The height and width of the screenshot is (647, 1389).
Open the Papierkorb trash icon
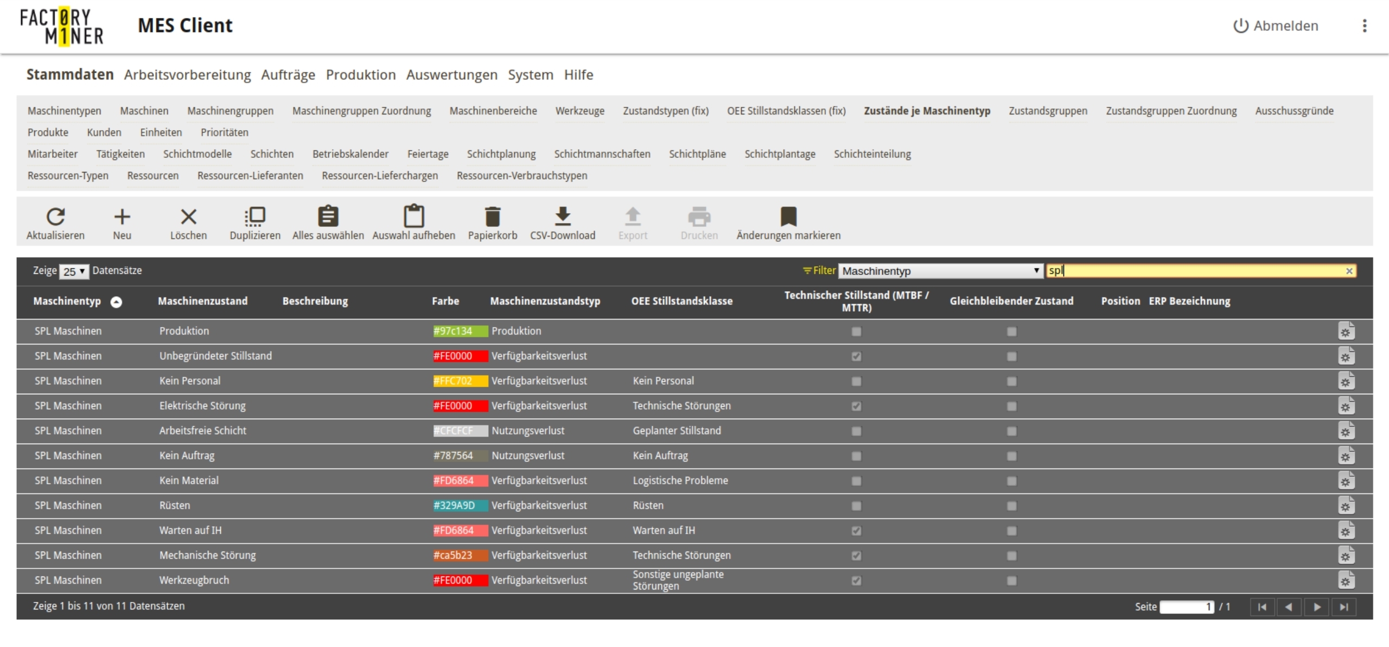click(492, 216)
